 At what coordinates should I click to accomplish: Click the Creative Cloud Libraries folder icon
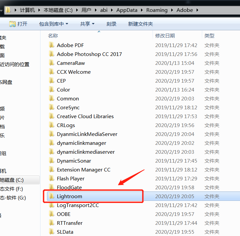point(52,116)
